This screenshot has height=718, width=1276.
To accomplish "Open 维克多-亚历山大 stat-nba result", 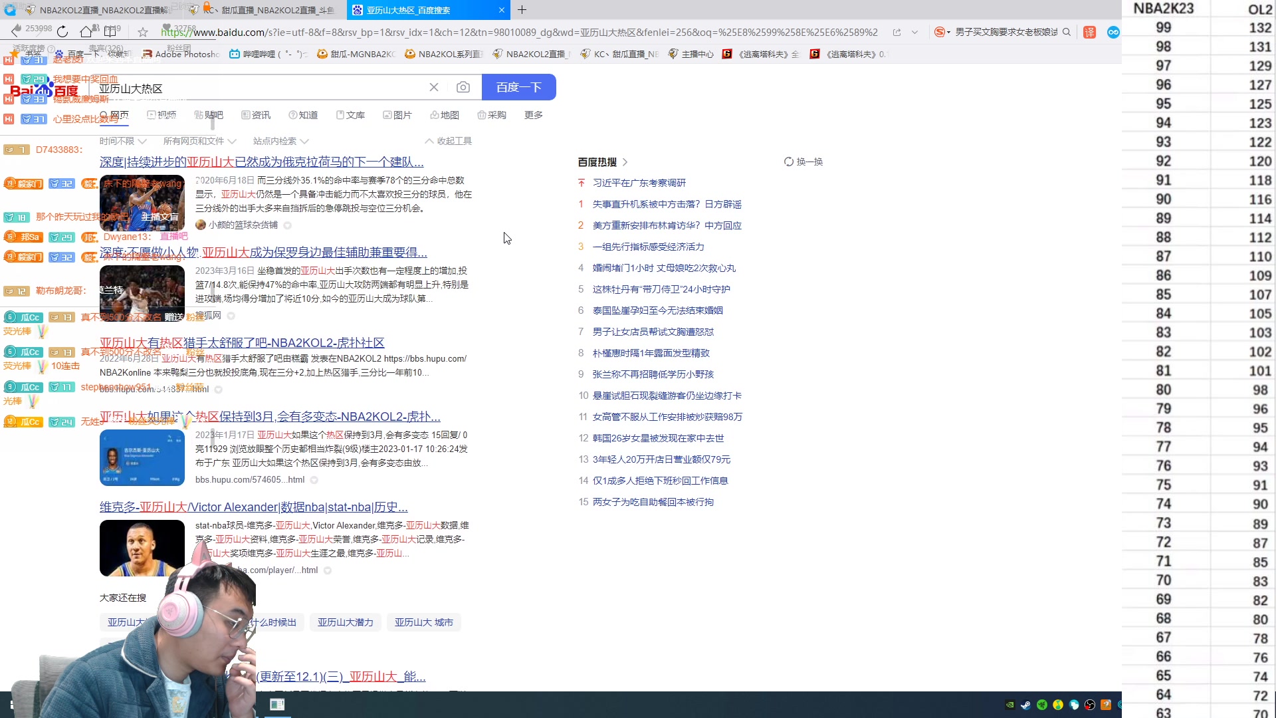I will coord(253,507).
